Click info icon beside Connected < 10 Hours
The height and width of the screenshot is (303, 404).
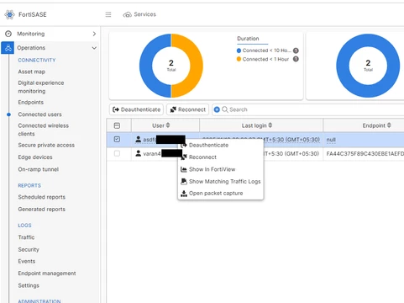pos(296,50)
